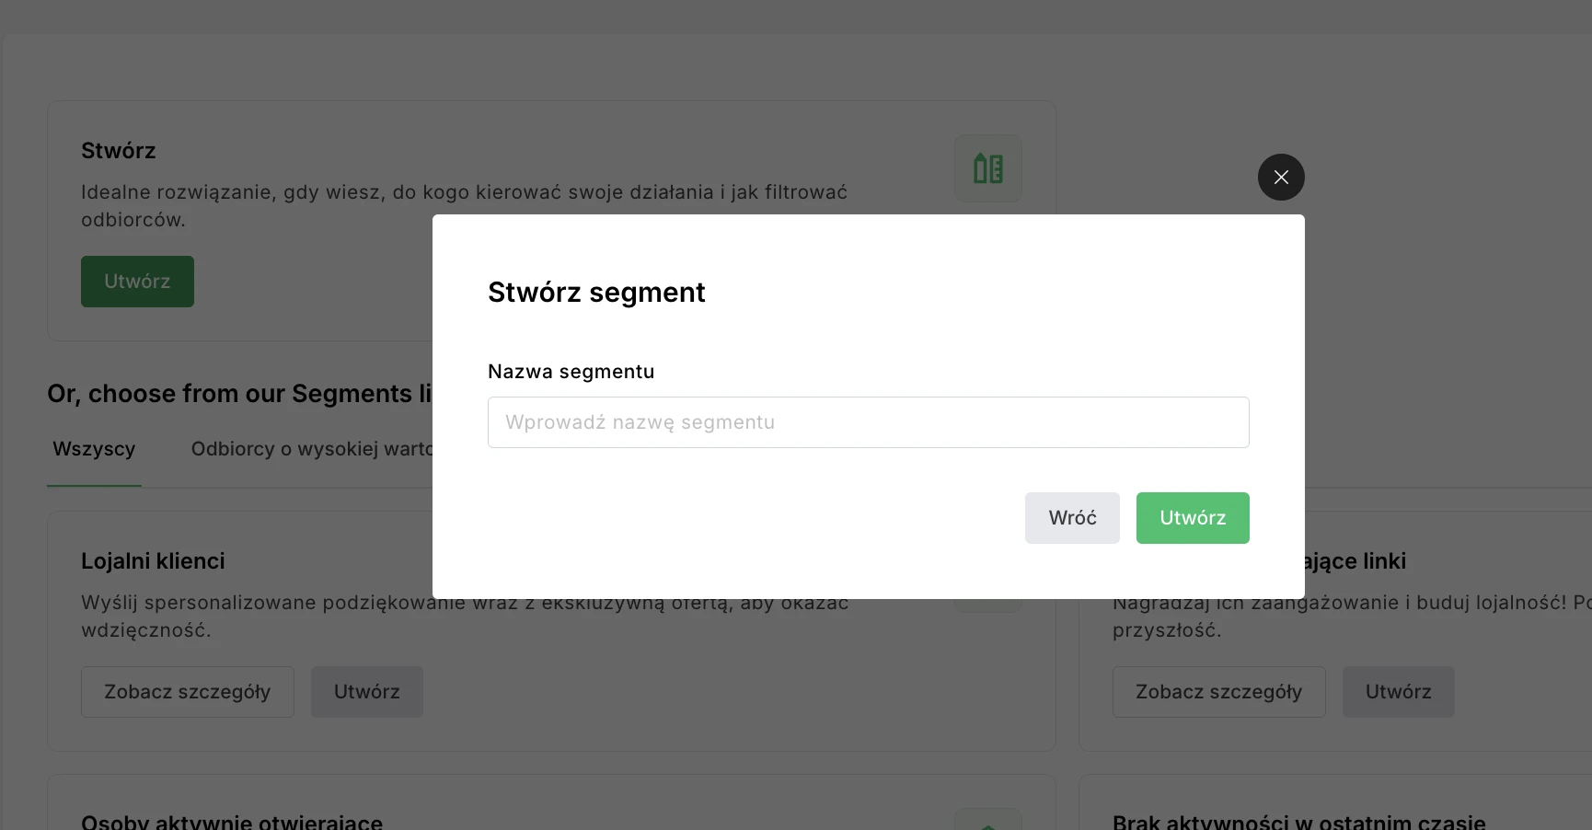Click Utwórz on the Lojalni klienci card
Image resolution: width=1592 pixels, height=830 pixels.
pyautogui.click(x=365, y=691)
